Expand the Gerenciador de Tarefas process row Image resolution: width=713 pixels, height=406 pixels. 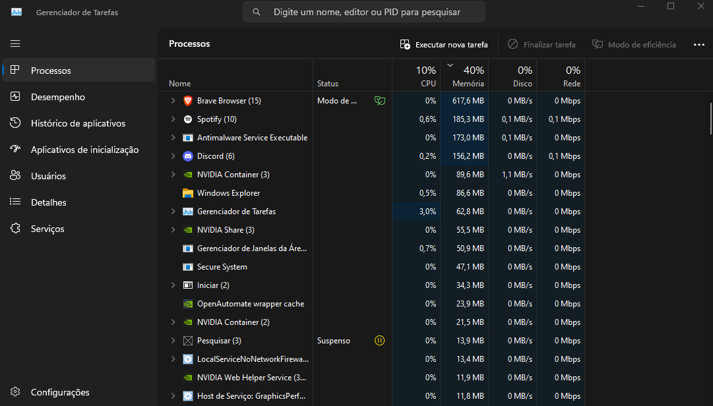pyautogui.click(x=173, y=212)
